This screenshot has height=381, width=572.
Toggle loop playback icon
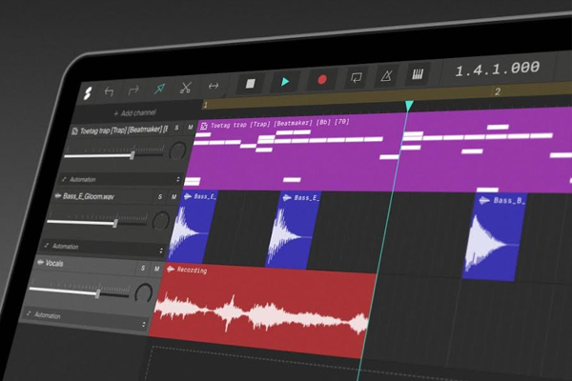click(x=357, y=79)
